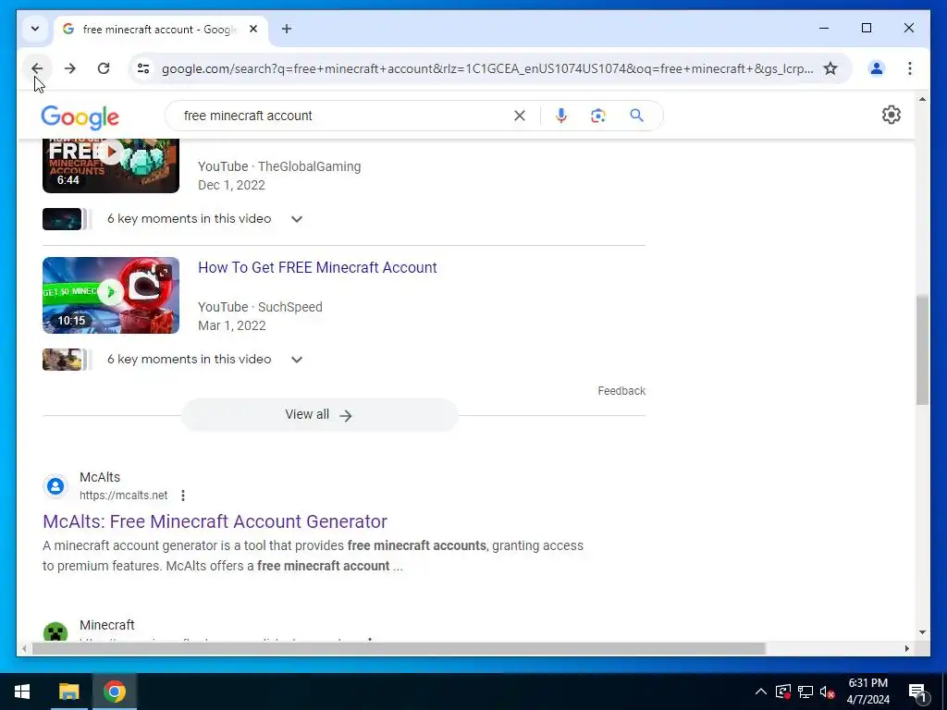947x710 pixels.
Task: Open File Explorer from taskbar
Action: click(68, 692)
